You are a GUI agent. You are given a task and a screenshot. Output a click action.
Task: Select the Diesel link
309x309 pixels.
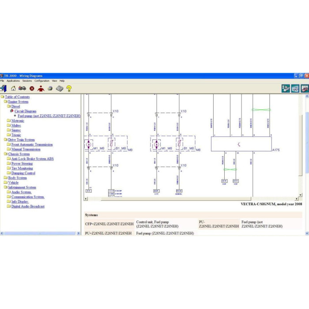coord(15,106)
